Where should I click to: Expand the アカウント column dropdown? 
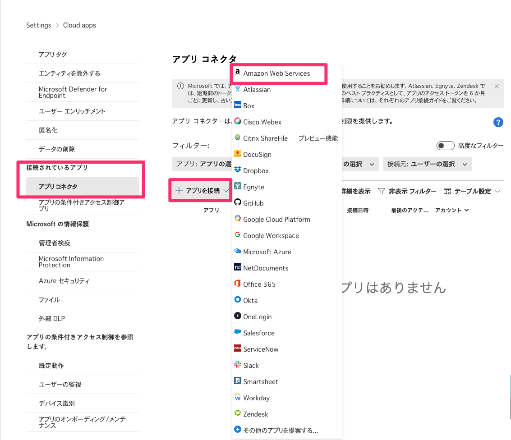click(x=452, y=211)
